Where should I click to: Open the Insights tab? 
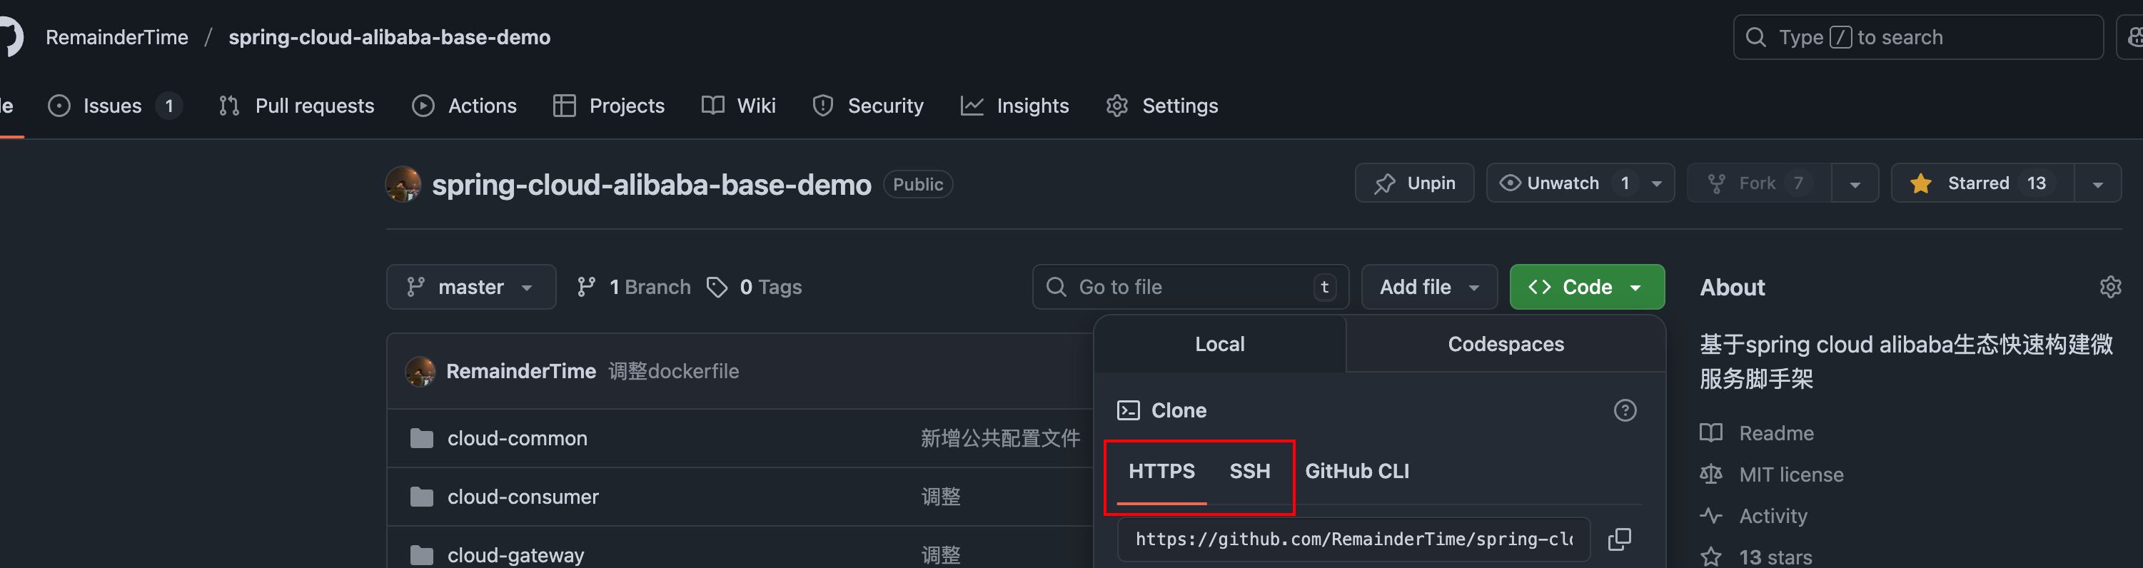pyautogui.click(x=1015, y=106)
